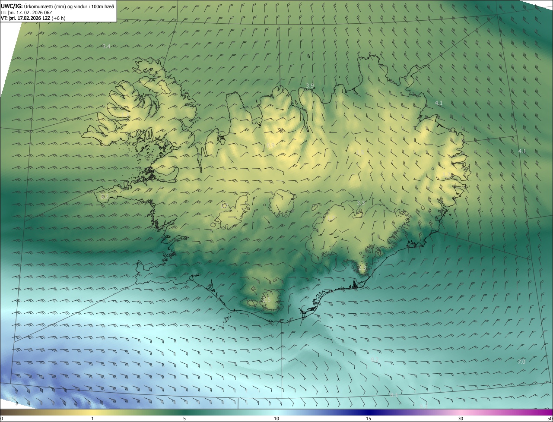This screenshot has width=553, height=422.
Task: Click the 4.1 value just off the northeast coast
Action: coord(439,103)
